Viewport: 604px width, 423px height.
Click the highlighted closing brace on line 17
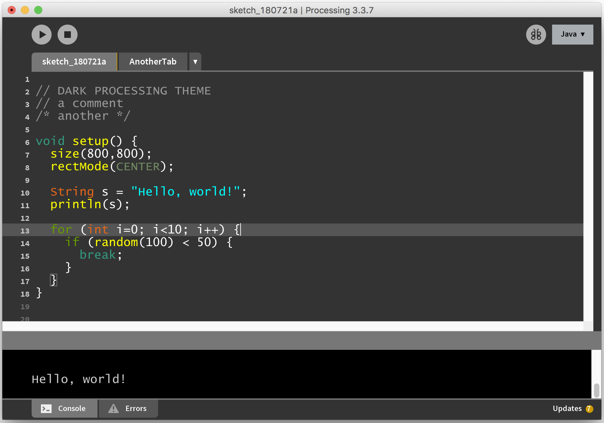click(54, 280)
